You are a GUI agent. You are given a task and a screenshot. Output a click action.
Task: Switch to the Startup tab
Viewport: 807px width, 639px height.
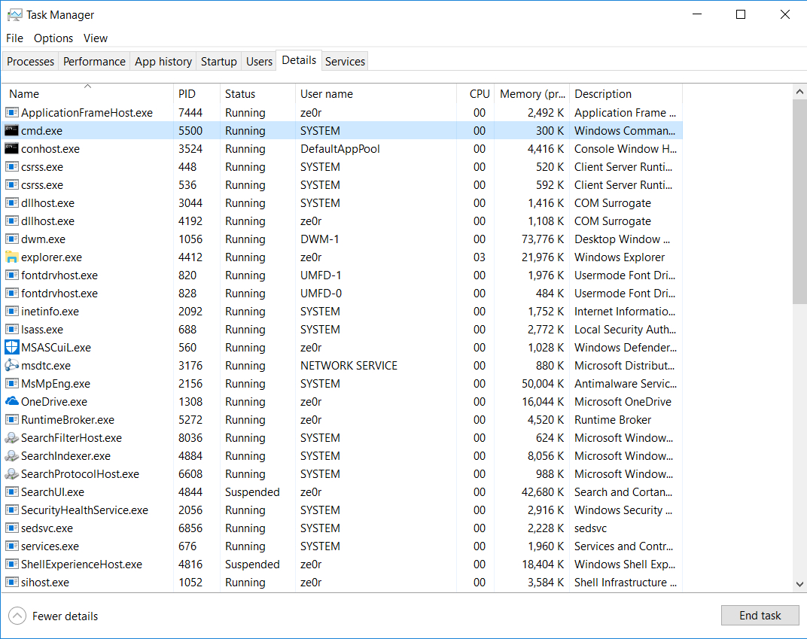coord(219,61)
